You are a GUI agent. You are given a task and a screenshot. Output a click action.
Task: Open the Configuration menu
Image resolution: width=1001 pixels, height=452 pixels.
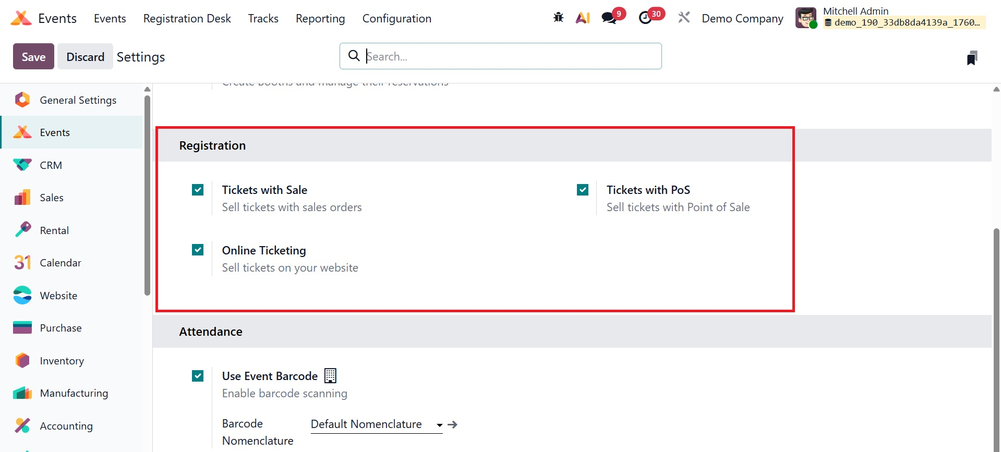tap(396, 19)
